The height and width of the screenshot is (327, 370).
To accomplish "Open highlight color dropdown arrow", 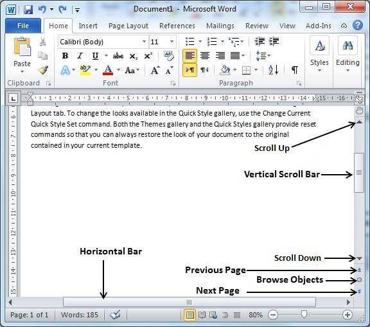I will pyautogui.click(x=96, y=70).
